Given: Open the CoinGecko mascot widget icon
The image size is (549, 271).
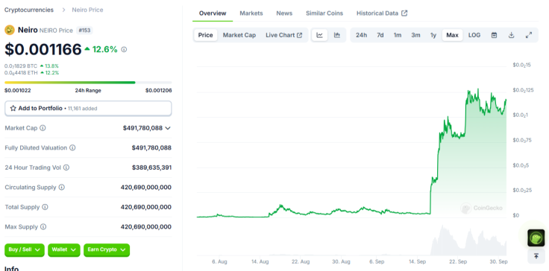Looking at the screenshot, I should pyautogui.click(x=536, y=238).
